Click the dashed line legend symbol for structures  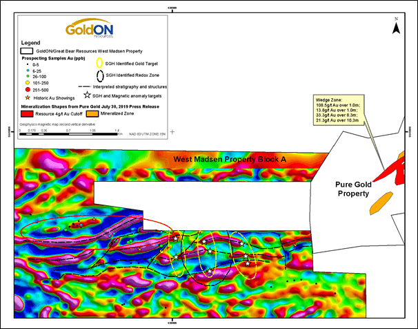click(x=85, y=87)
